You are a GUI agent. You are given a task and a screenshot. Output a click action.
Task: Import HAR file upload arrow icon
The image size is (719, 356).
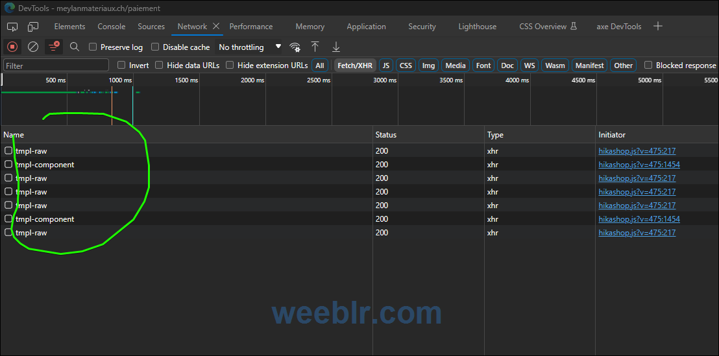point(315,47)
